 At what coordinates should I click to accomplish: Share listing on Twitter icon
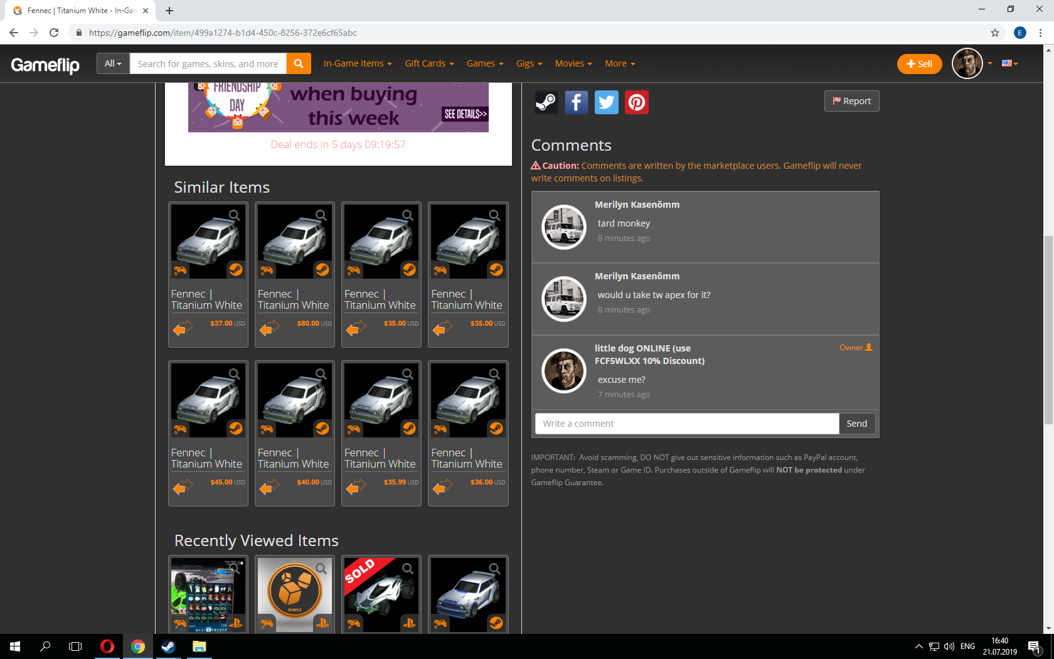[x=606, y=102]
